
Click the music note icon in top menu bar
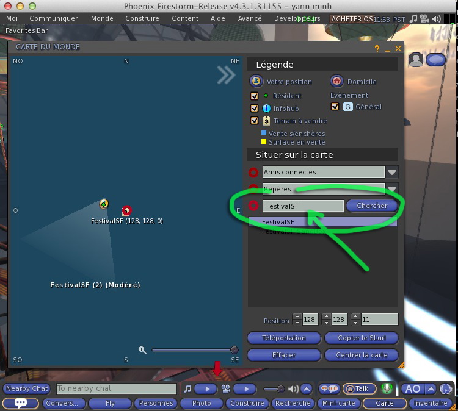[x=413, y=19]
